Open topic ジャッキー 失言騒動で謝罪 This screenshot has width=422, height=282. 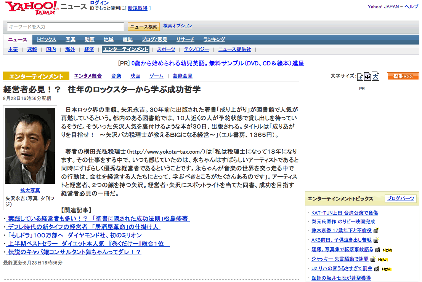point(340,259)
